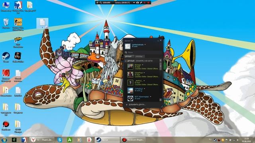Screen dimensions: 255x143
Task: Click the question-mark avatar friend
Action: 130,83
